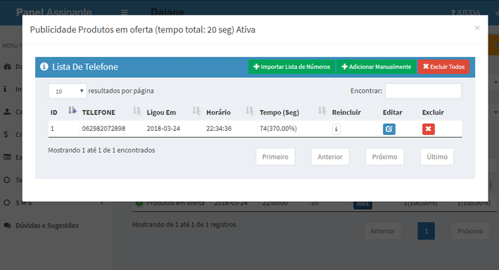Click the upload icon in sidebar
The width and height of the screenshot is (499, 270).
pos(7,112)
